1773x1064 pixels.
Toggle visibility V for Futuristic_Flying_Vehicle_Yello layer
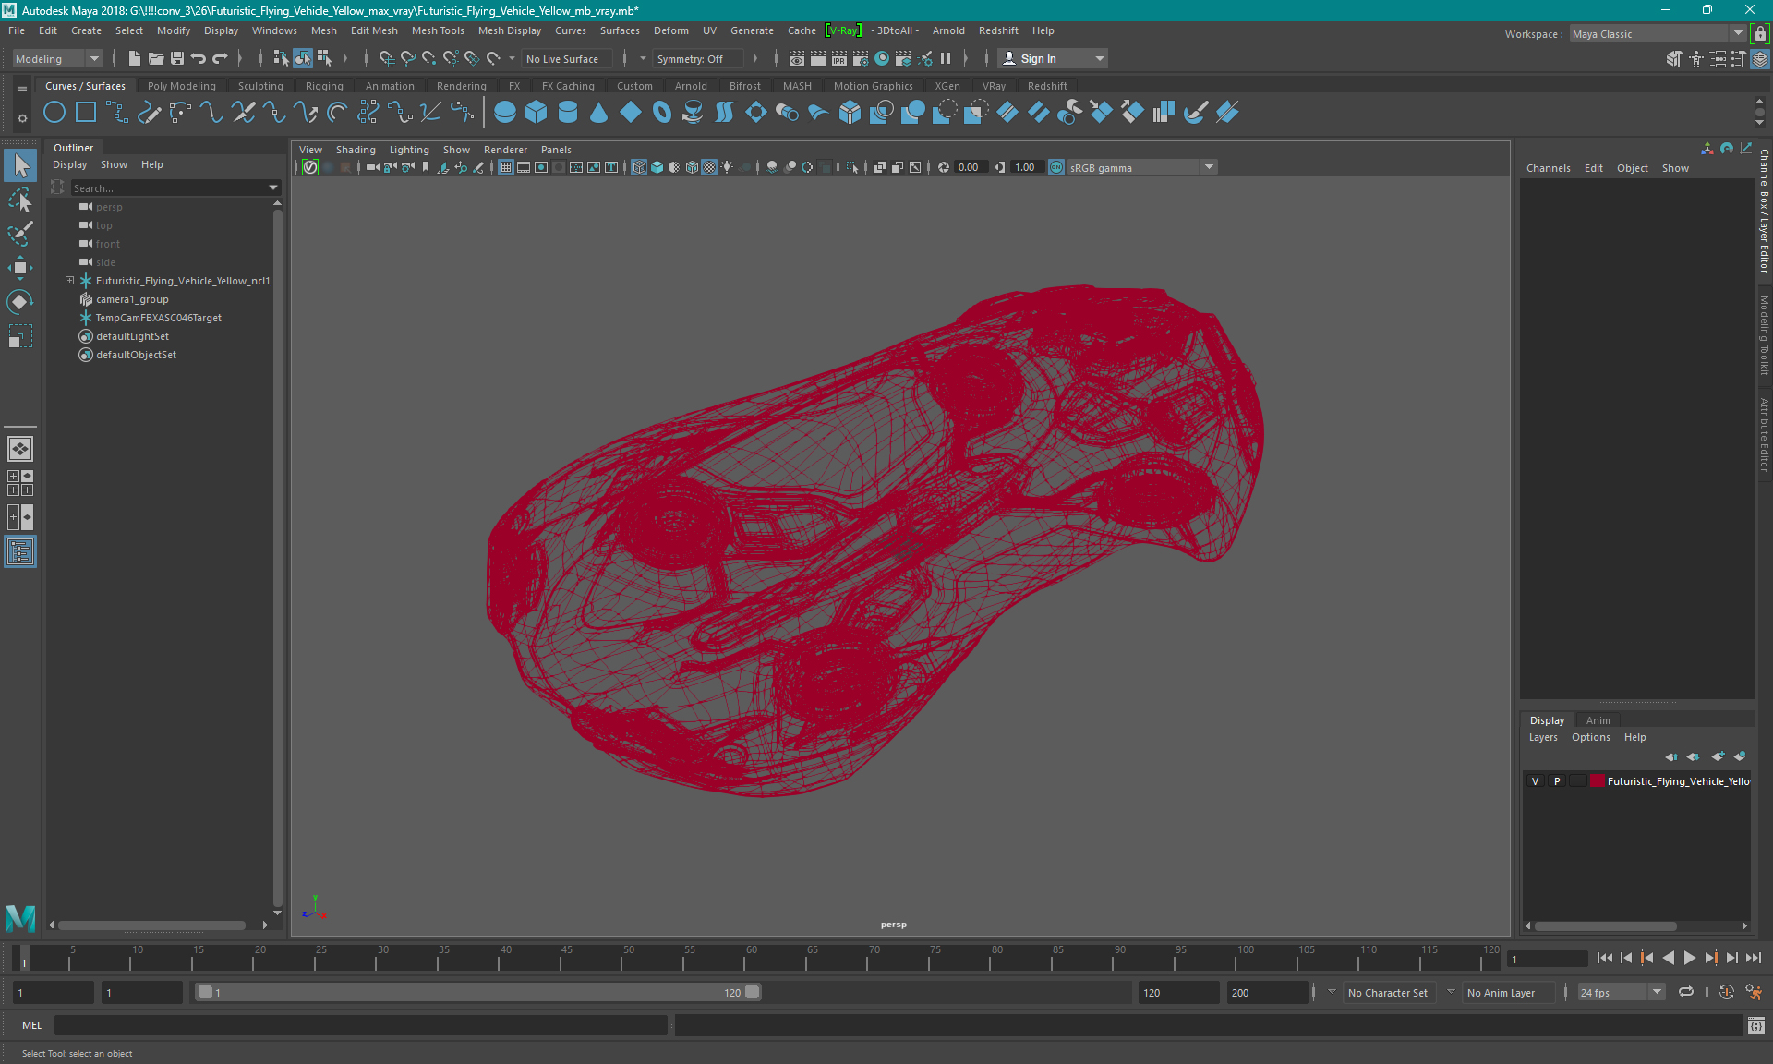pyautogui.click(x=1537, y=781)
